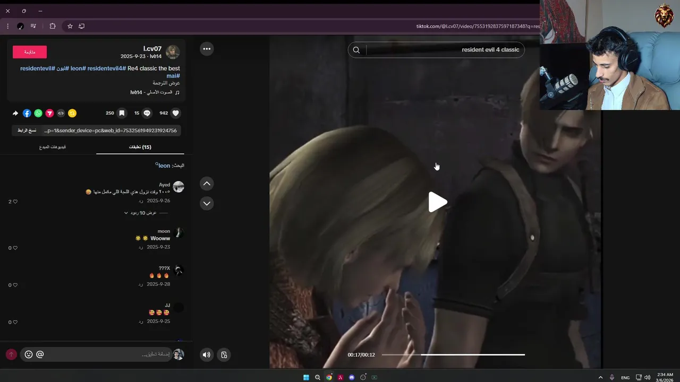Open the original sound lvè14 link

click(x=155, y=92)
